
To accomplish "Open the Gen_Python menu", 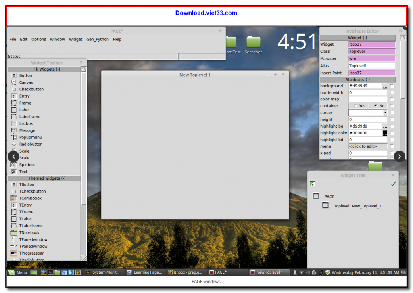I will pos(97,39).
